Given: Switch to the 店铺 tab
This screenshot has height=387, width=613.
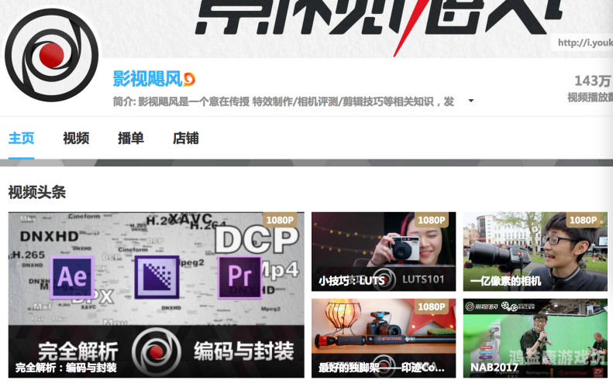Looking at the screenshot, I should pos(186,139).
